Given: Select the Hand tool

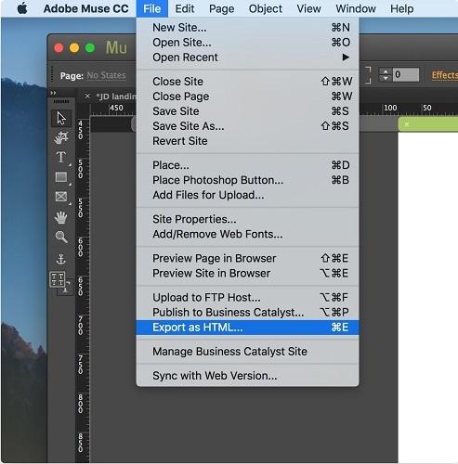Looking at the screenshot, I should [61, 217].
